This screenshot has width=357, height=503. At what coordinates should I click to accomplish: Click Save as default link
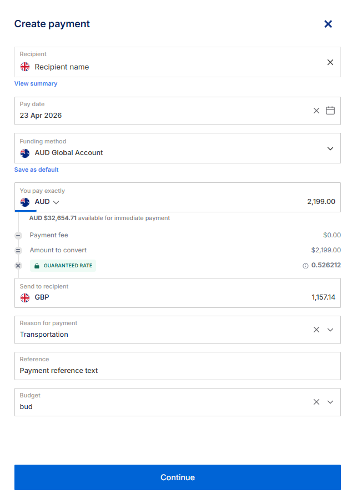(36, 170)
